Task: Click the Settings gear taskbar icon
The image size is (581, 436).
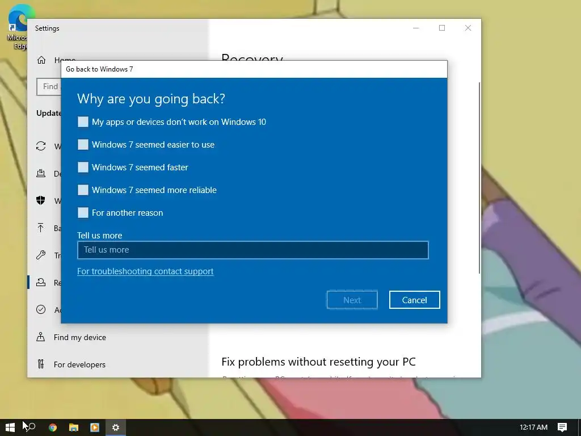Action: click(116, 427)
